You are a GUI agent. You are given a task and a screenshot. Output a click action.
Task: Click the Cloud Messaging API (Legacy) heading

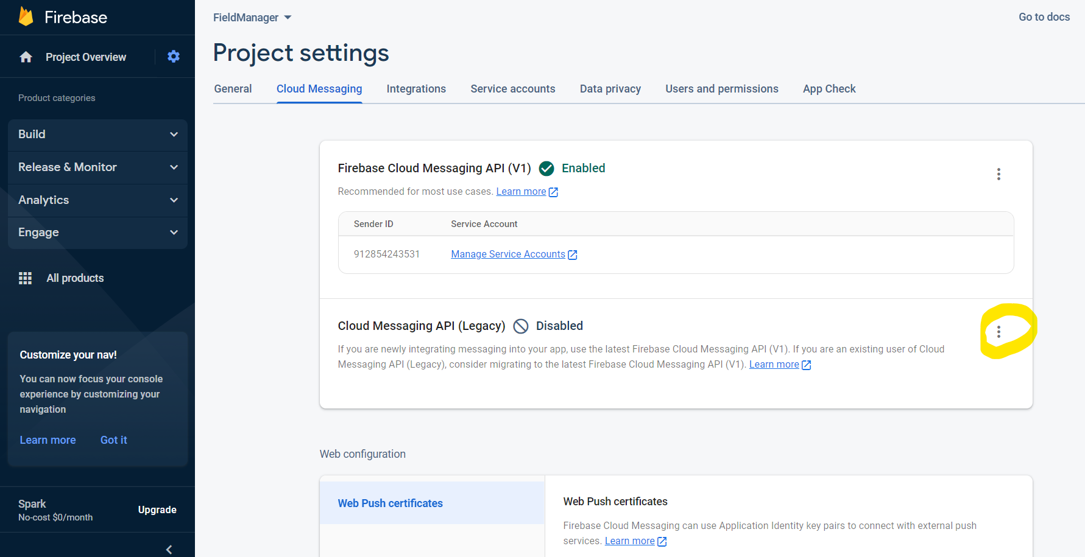click(422, 326)
